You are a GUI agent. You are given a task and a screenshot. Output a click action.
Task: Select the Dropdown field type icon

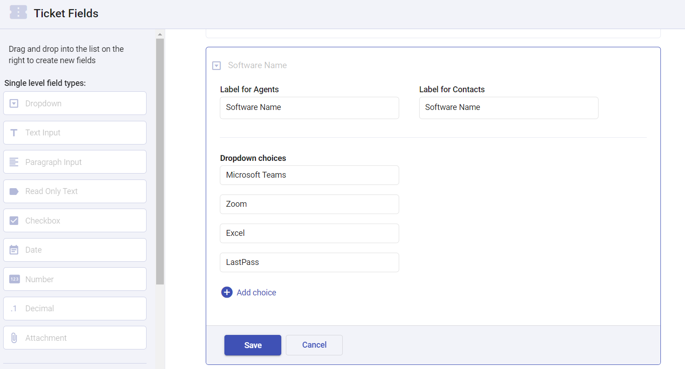(14, 103)
